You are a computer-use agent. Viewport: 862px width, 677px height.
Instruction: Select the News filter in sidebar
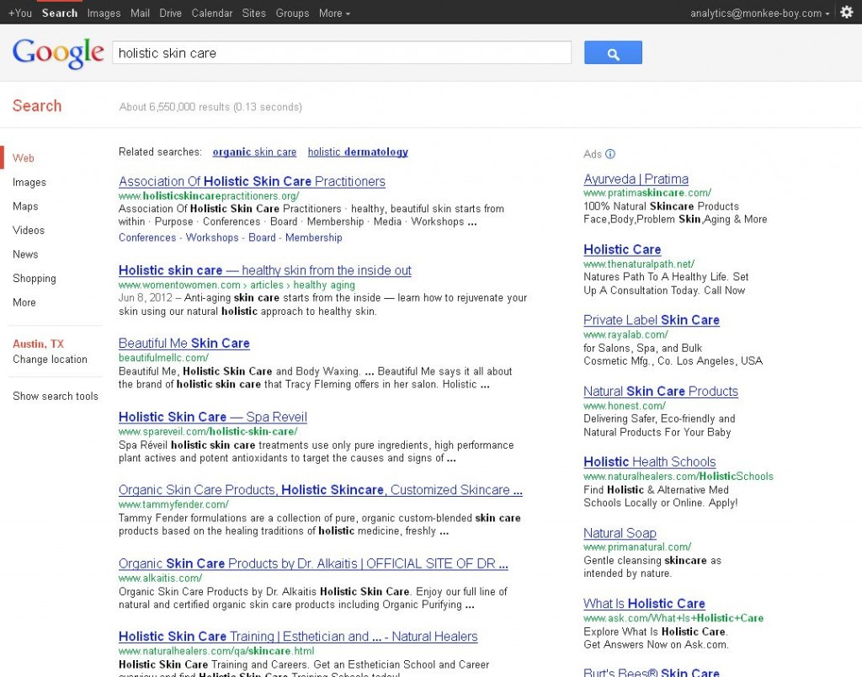click(25, 254)
